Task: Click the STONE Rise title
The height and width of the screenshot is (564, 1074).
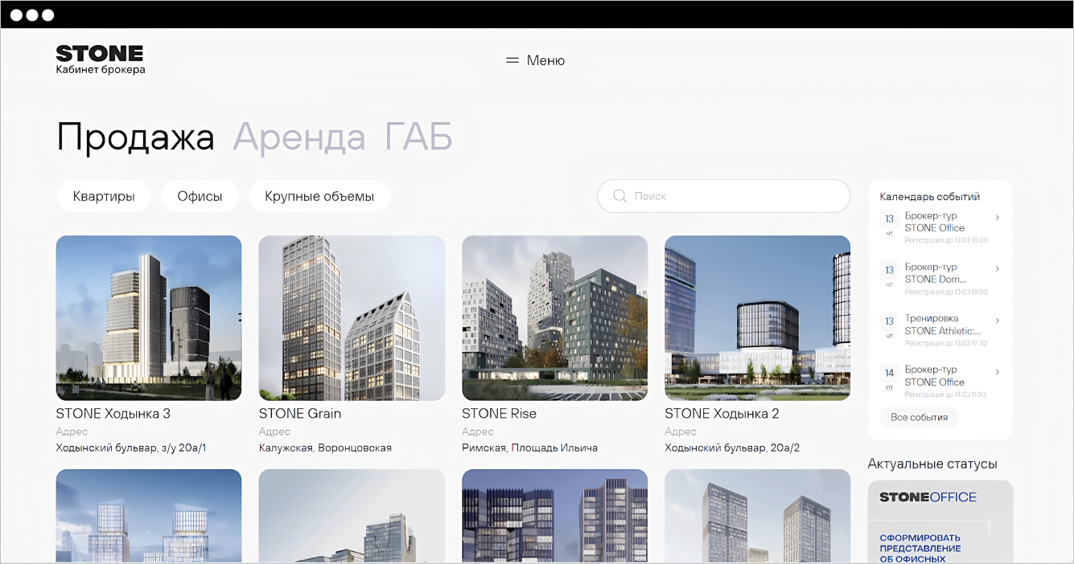Action: click(499, 414)
